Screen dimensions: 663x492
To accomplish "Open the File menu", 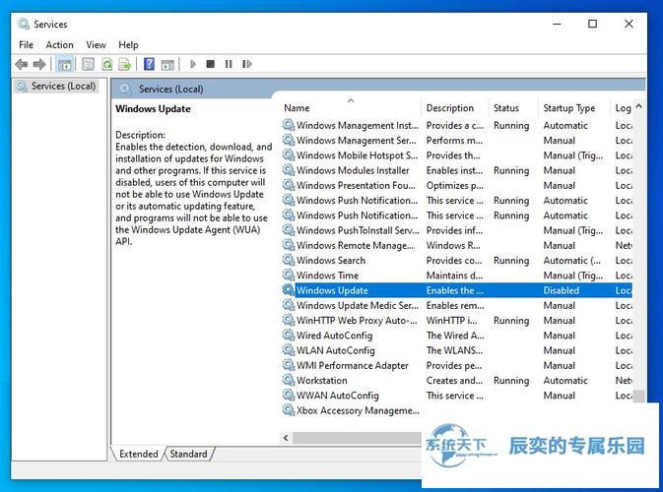I will click(26, 44).
